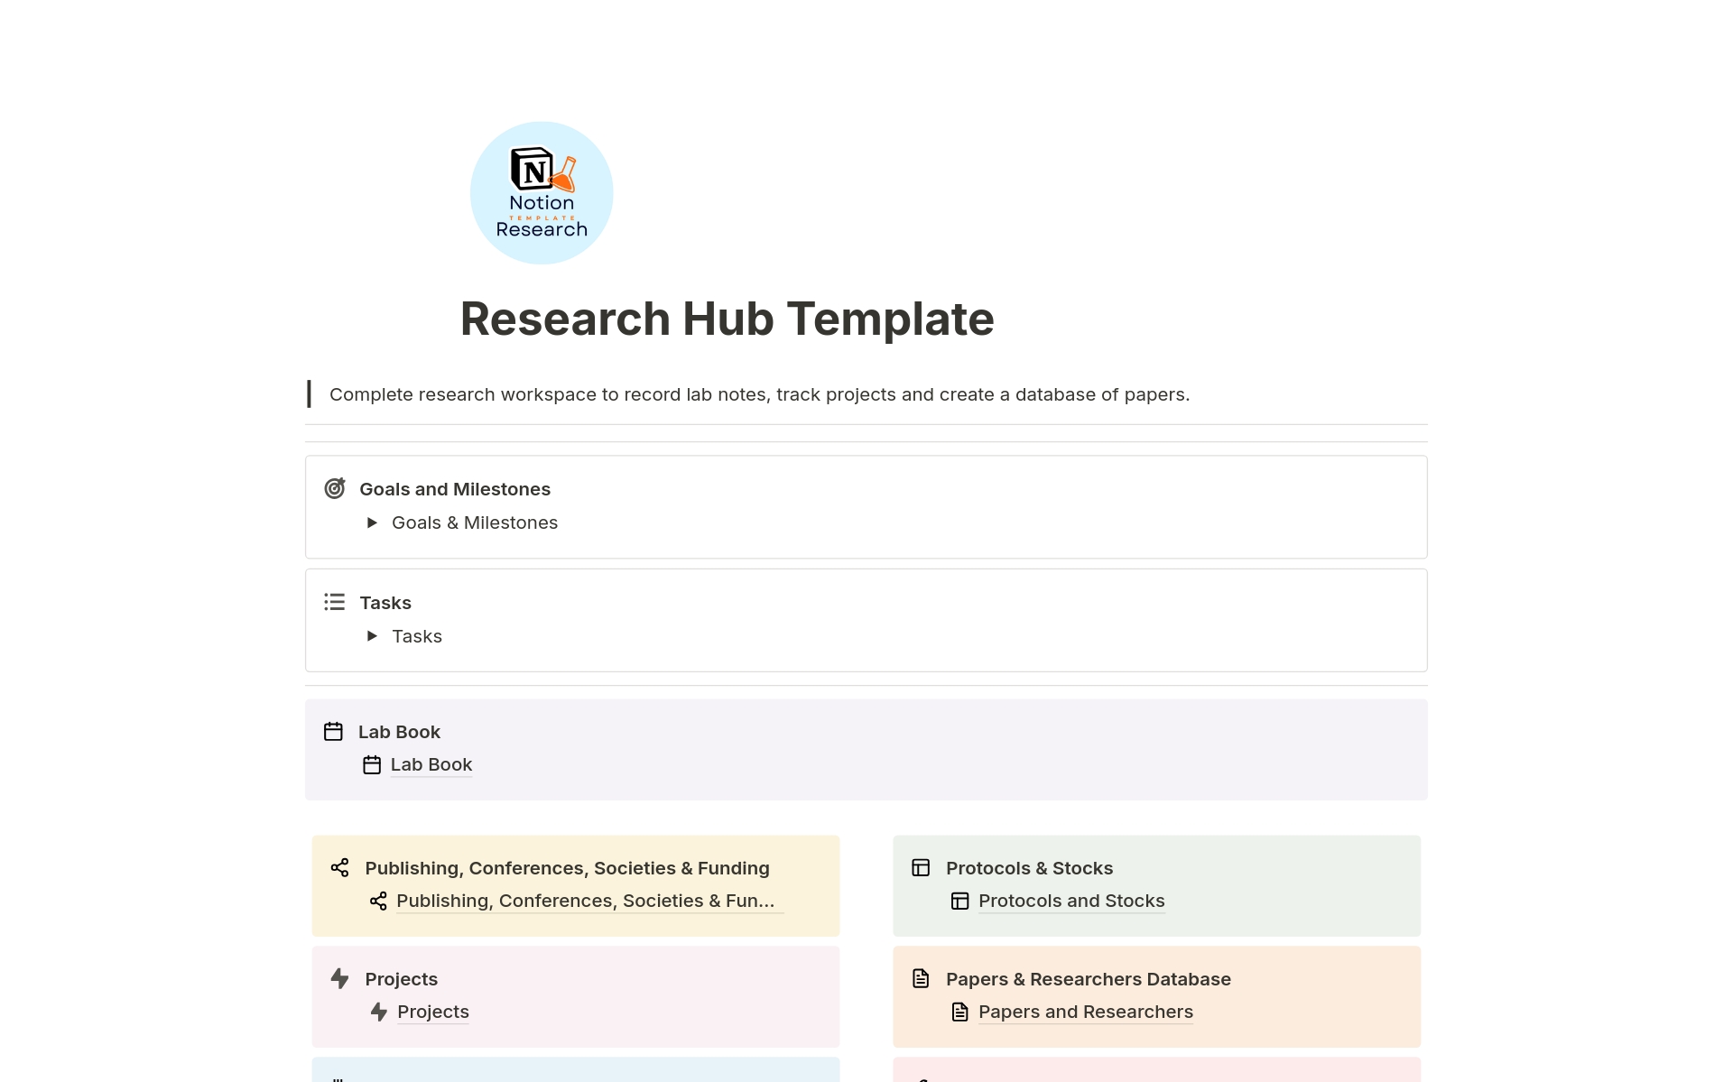Click the table icon beside Protocols & Stocks
The height and width of the screenshot is (1082, 1733).
pyautogui.click(x=922, y=867)
